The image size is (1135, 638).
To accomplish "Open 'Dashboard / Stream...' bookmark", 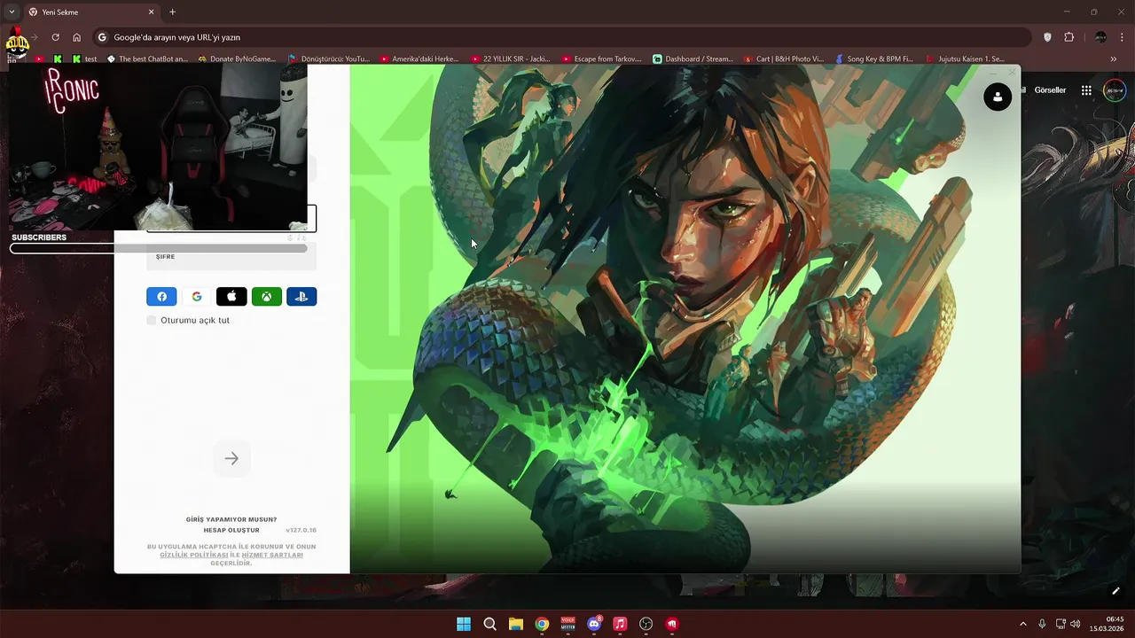I will (693, 59).
